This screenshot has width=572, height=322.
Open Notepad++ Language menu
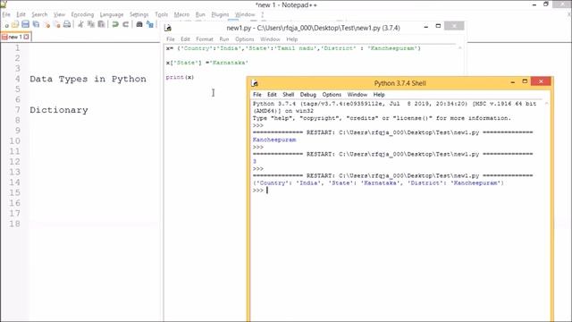[x=112, y=14]
